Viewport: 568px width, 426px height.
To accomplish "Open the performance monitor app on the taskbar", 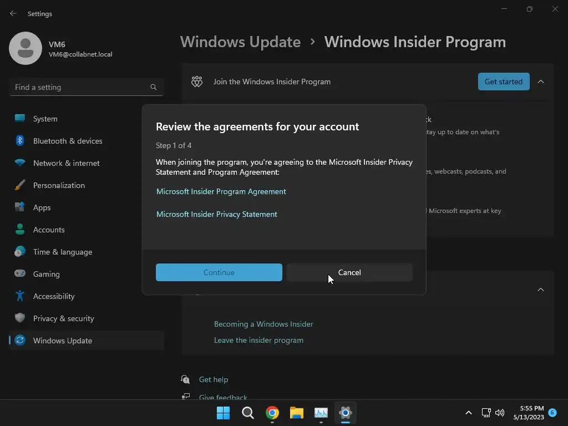I will 321,413.
